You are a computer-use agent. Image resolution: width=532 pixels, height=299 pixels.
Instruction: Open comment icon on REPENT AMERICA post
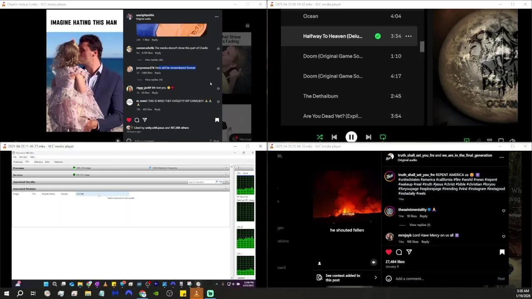tap(399, 252)
